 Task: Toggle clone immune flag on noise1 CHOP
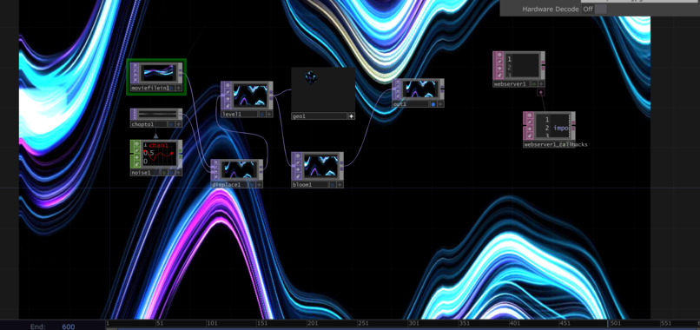click(137, 150)
